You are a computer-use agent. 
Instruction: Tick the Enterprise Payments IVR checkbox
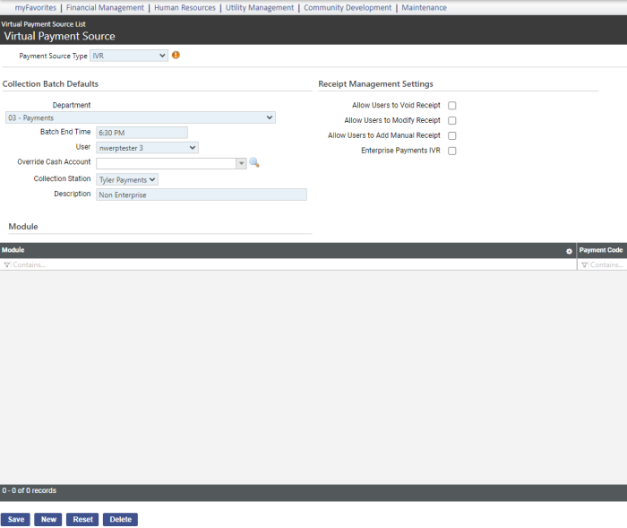point(452,151)
